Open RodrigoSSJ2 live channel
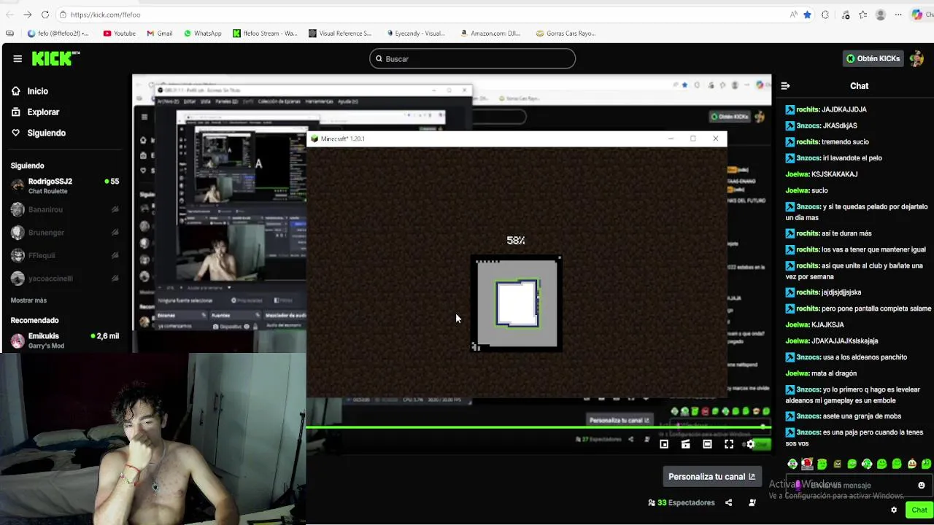The height and width of the screenshot is (525, 934). click(x=65, y=186)
